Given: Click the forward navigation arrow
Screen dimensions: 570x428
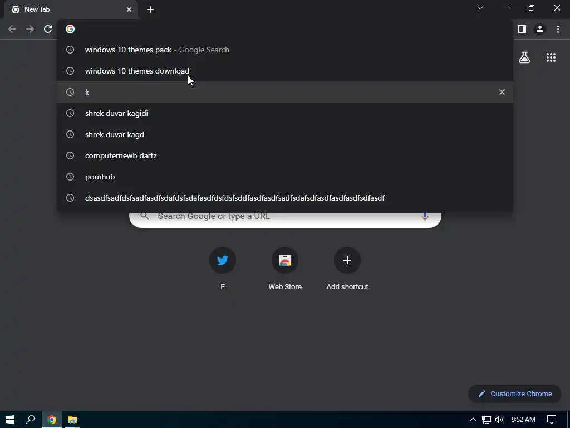Looking at the screenshot, I should pos(30,29).
